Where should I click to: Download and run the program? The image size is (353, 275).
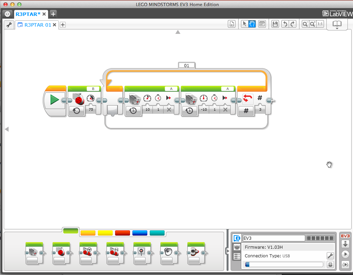pyautogui.click(x=345, y=255)
